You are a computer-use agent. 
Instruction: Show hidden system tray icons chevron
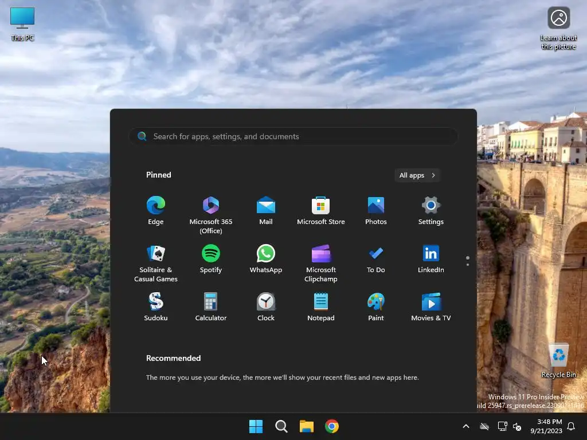pos(466,426)
